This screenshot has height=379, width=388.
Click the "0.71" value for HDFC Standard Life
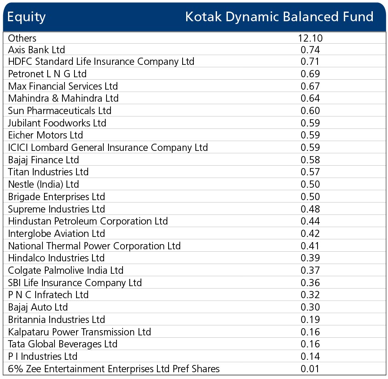(x=310, y=61)
